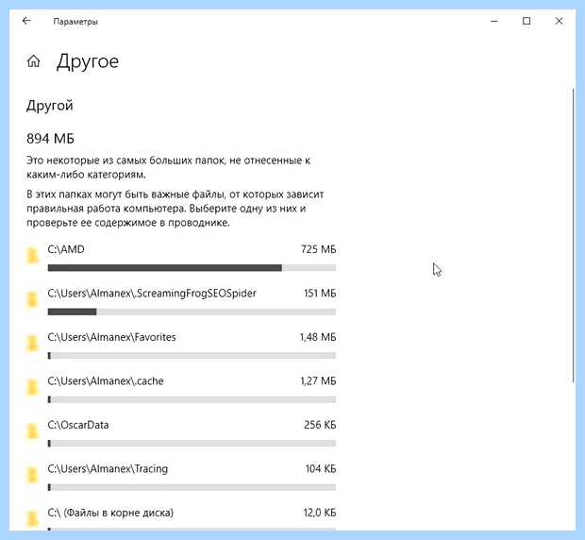
Task: Click folder icon beside Tracing path
Action: (x=32, y=475)
